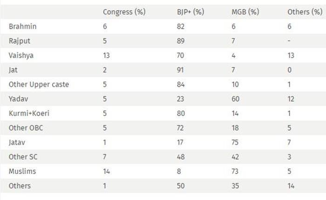326x200 pixels.
Task: Click the Congress (%) column header
Action: [124, 12]
